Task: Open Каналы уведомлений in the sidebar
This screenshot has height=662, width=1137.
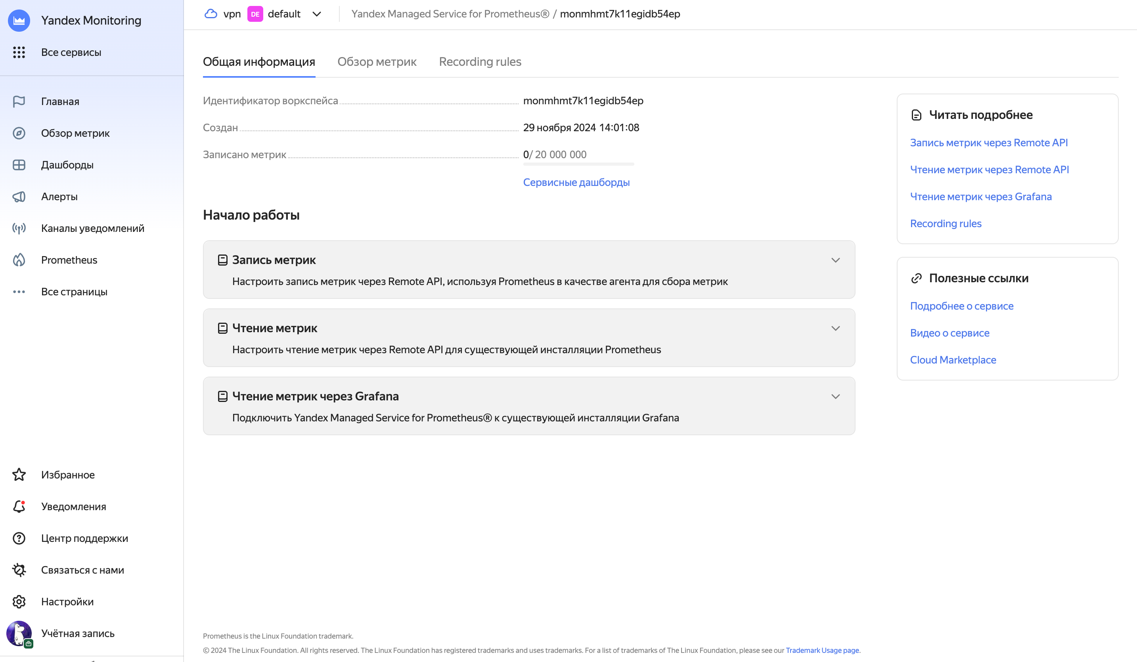Action: pyautogui.click(x=92, y=228)
